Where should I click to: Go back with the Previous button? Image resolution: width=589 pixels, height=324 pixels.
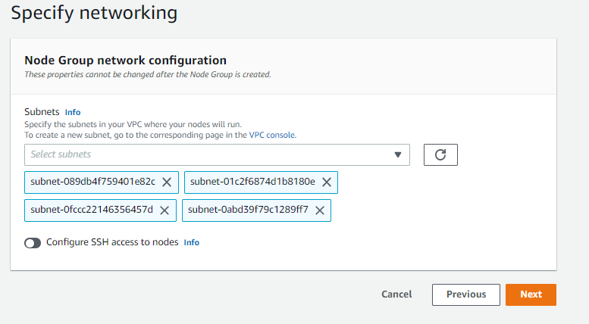465,294
